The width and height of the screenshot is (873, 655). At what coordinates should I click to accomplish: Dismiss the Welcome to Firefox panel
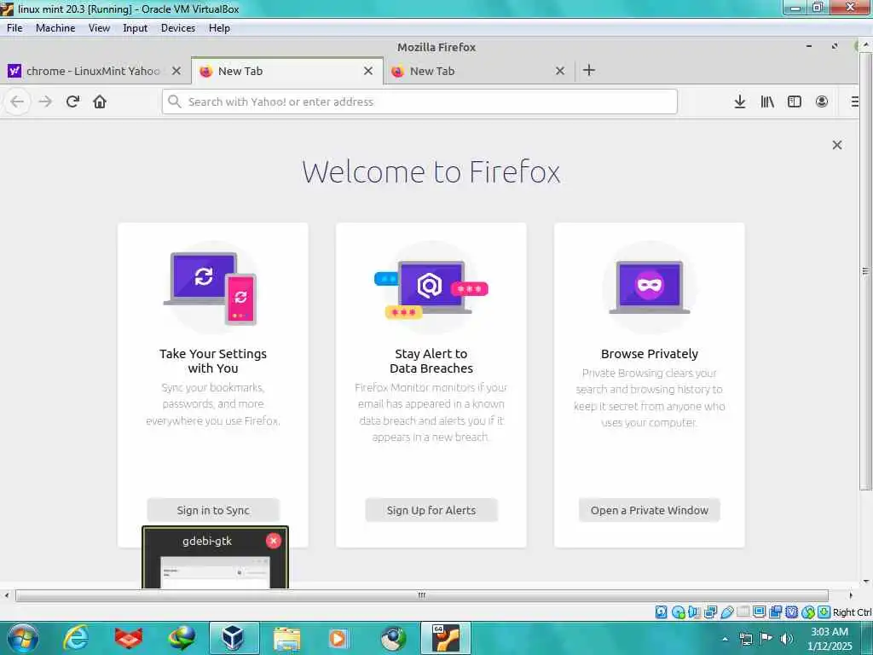(837, 145)
